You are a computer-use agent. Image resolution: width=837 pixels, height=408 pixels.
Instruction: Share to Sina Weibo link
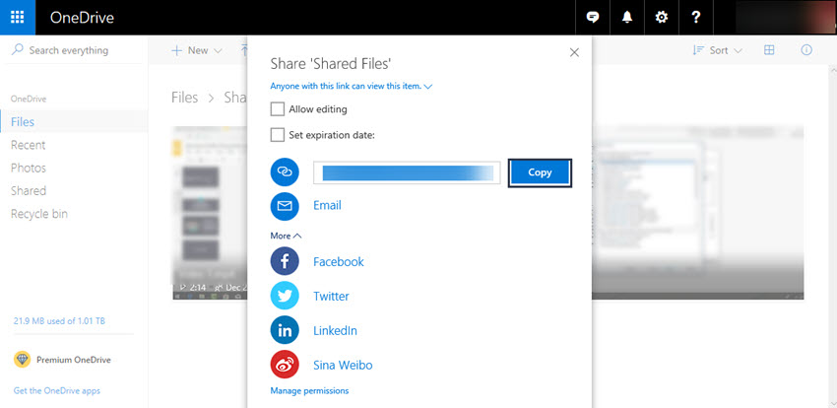pos(343,366)
